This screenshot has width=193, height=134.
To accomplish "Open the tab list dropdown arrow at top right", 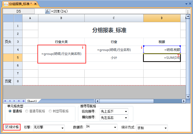I will click(186, 4).
